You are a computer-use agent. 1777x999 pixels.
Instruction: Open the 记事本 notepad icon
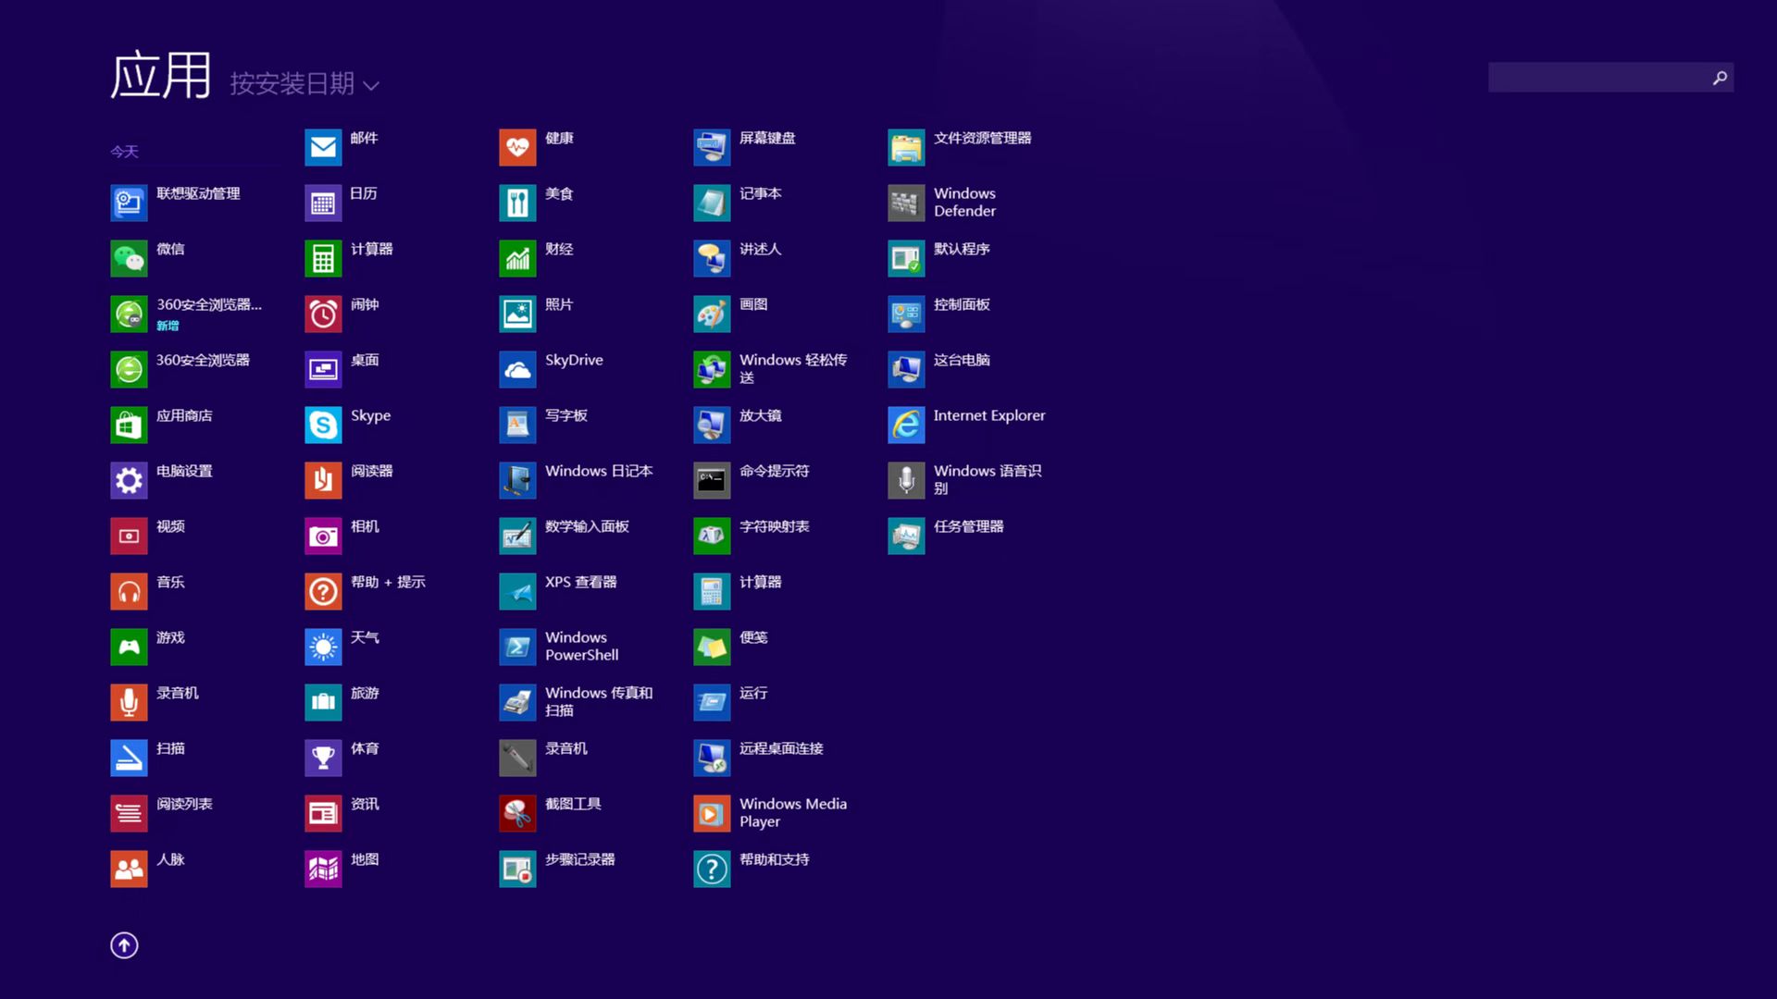coord(712,203)
